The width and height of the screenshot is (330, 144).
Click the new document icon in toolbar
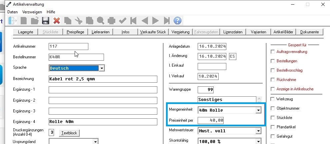point(24,21)
